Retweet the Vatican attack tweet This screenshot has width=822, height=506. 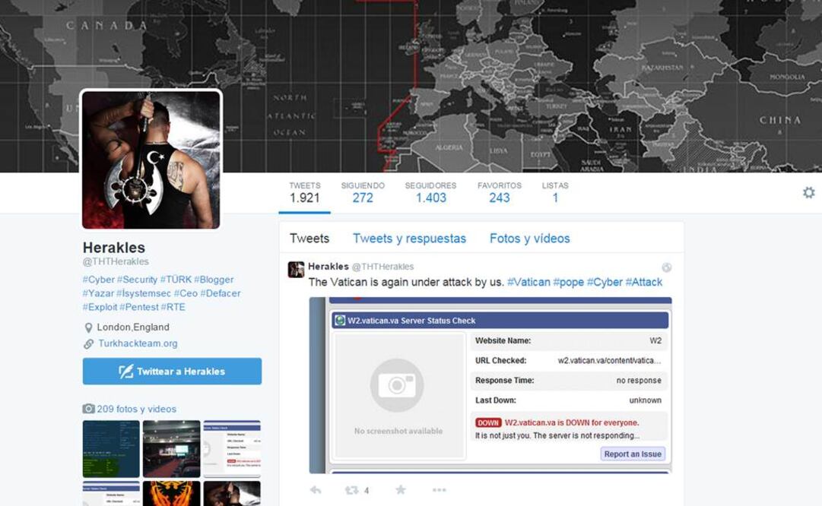[352, 490]
